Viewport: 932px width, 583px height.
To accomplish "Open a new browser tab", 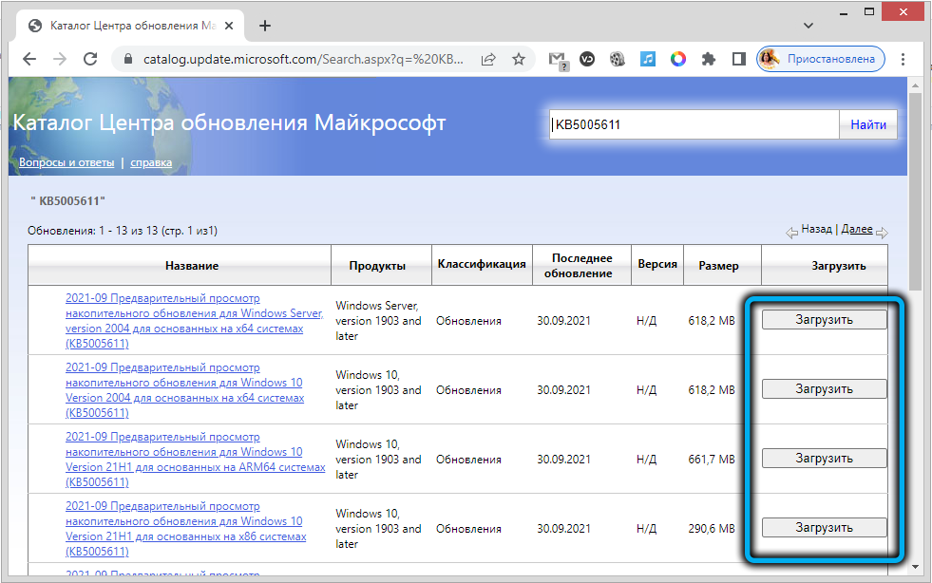I will point(265,26).
